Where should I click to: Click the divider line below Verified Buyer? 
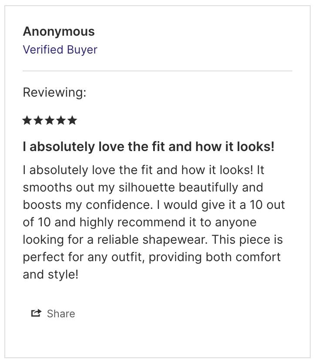pyautogui.click(x=157, y=71)
